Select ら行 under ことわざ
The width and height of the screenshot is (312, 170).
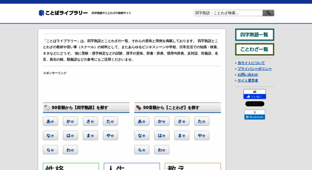(142, 150)
